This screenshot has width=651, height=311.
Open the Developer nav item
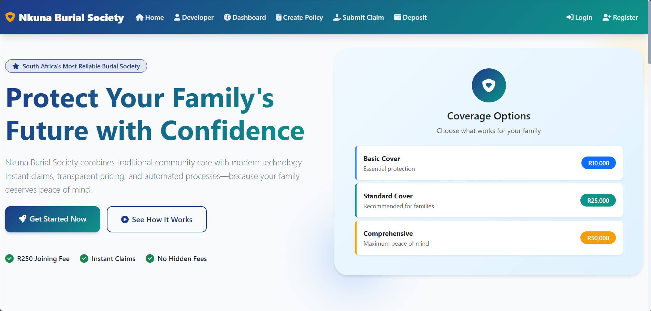[194, 17]
